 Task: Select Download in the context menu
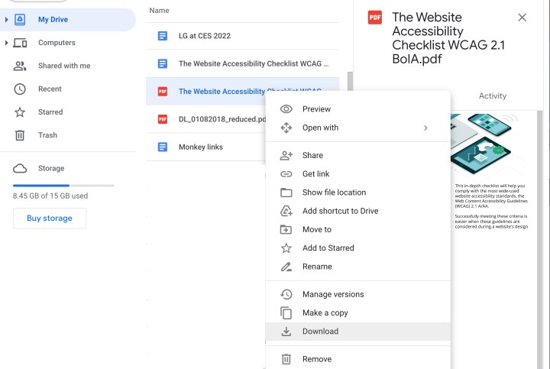click(357, 332)
